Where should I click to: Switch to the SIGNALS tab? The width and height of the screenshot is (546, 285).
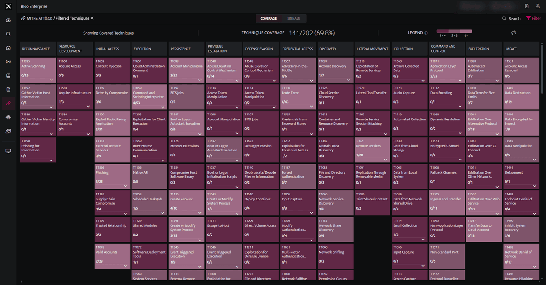click(293, 19)
